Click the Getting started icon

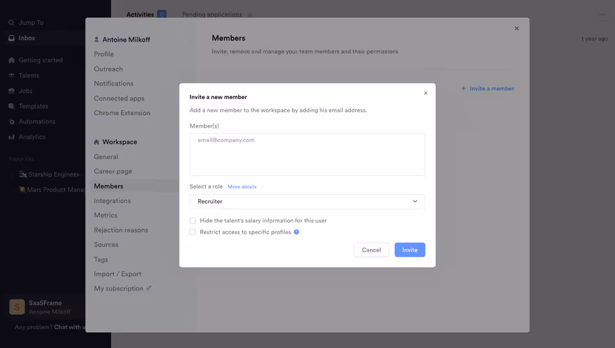tap(11, 60)
